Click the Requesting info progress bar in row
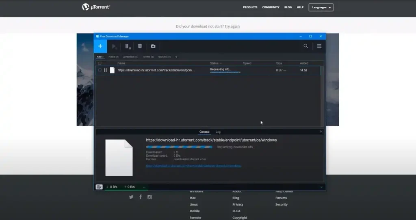This screenshot has height=220, width=416. click(225, 72)
